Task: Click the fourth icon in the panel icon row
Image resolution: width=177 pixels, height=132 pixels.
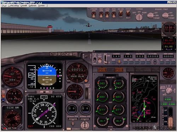Action: coord(63,54)
